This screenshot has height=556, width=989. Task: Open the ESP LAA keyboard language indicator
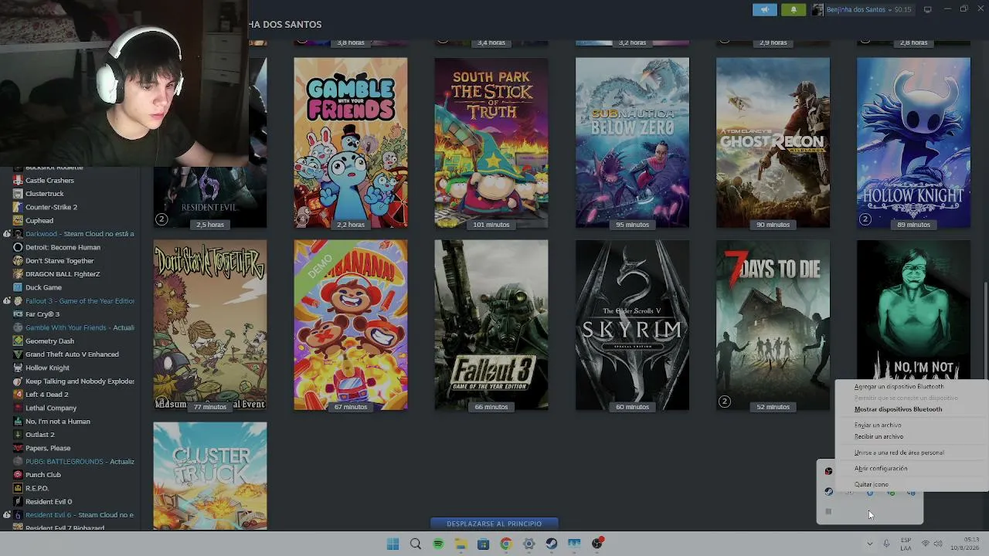906,544
